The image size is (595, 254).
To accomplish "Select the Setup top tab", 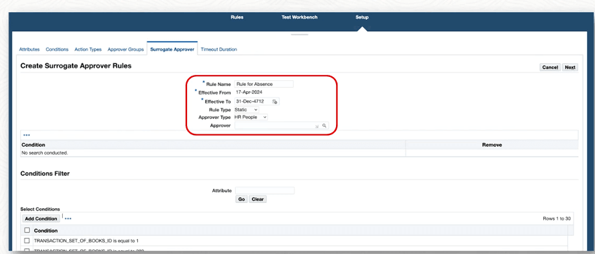I will pos(362,17).
